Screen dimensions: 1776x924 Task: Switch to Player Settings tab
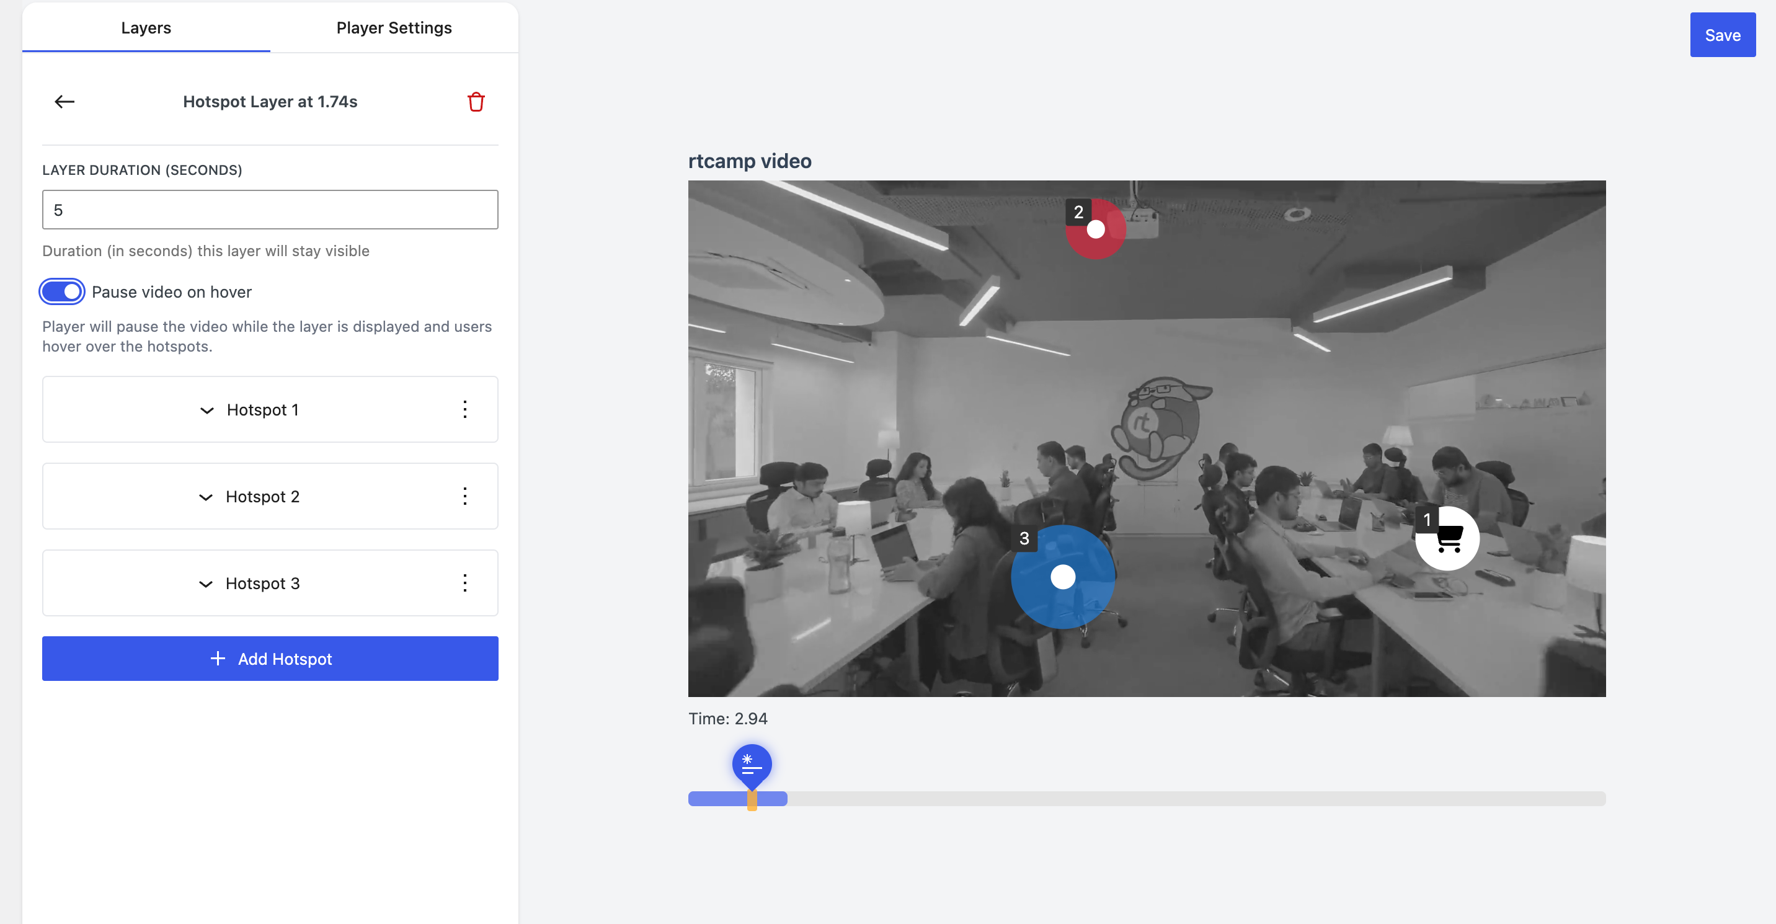pyautogui.click(x=394, y=27)
